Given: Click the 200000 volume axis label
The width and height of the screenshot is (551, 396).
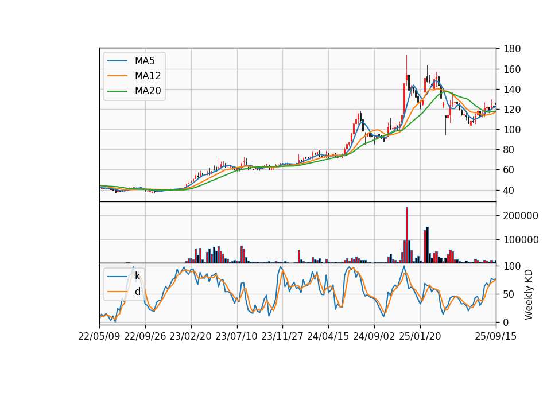Looking at the screenshot, I should tap(521, 216).
